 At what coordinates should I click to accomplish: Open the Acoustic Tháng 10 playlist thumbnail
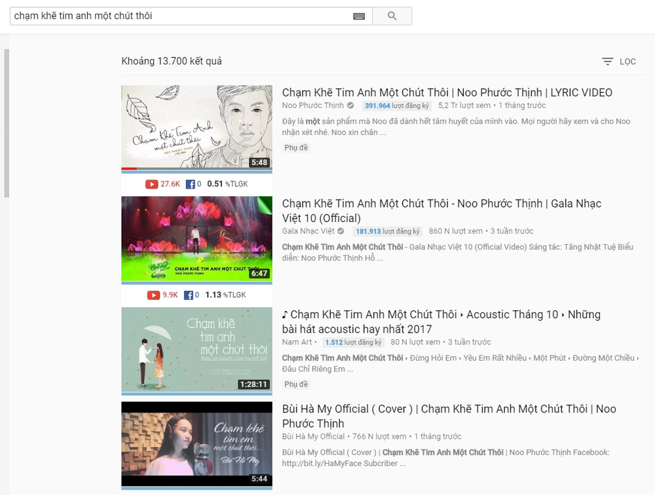point(196,350)
